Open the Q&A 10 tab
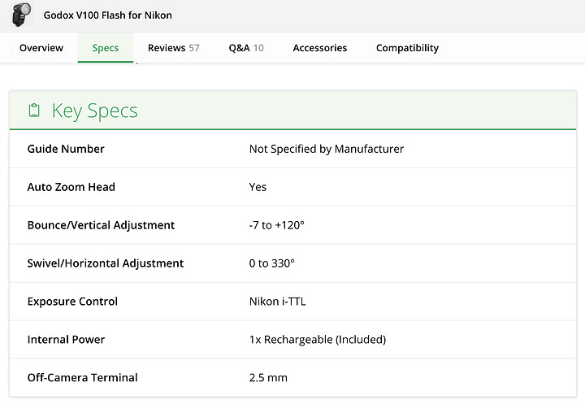 pyautogui.click(x=246, y=48)
